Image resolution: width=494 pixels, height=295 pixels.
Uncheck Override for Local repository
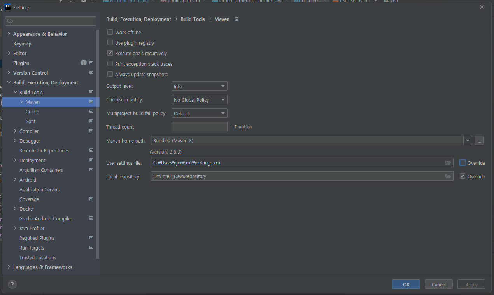[x=462, y=176]
